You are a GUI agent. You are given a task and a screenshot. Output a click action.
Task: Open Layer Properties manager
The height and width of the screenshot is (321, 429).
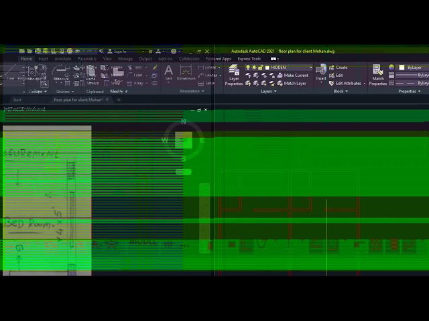click(234, 76)
